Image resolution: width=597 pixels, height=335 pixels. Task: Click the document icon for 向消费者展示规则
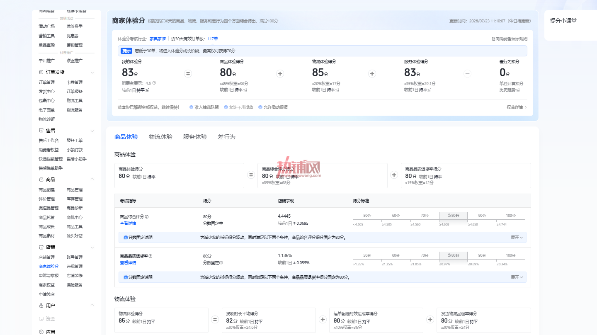pyautogui.click(x=493, y=39)
